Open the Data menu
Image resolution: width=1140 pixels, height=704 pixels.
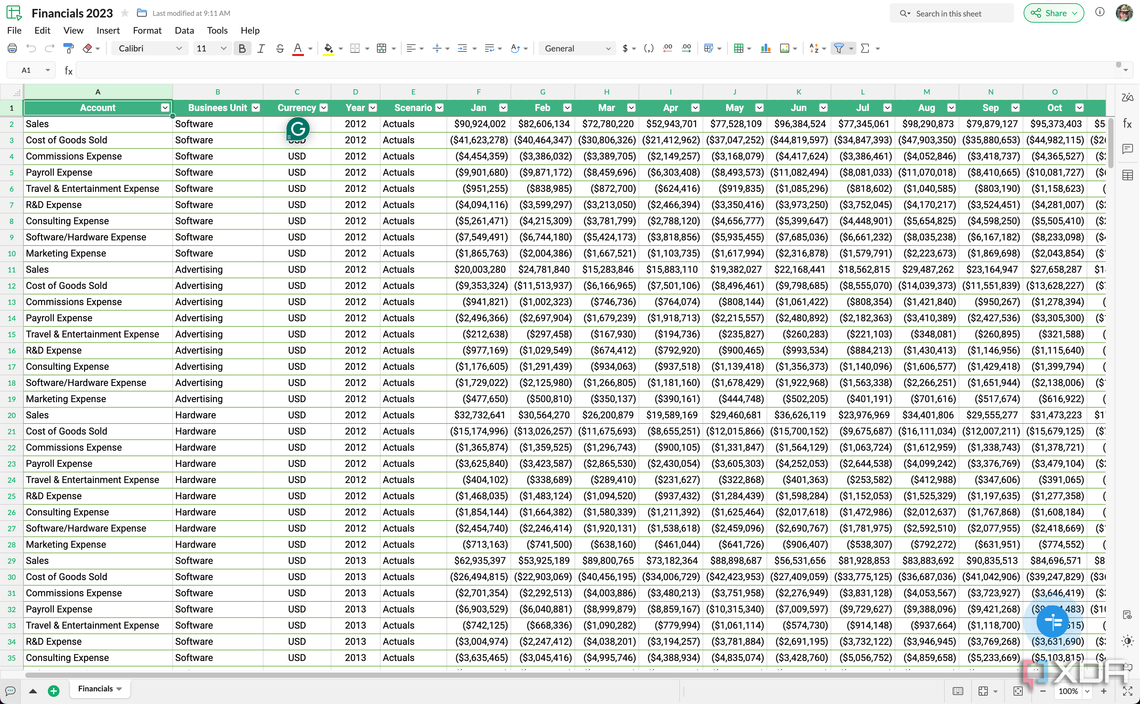coord(184,30)
